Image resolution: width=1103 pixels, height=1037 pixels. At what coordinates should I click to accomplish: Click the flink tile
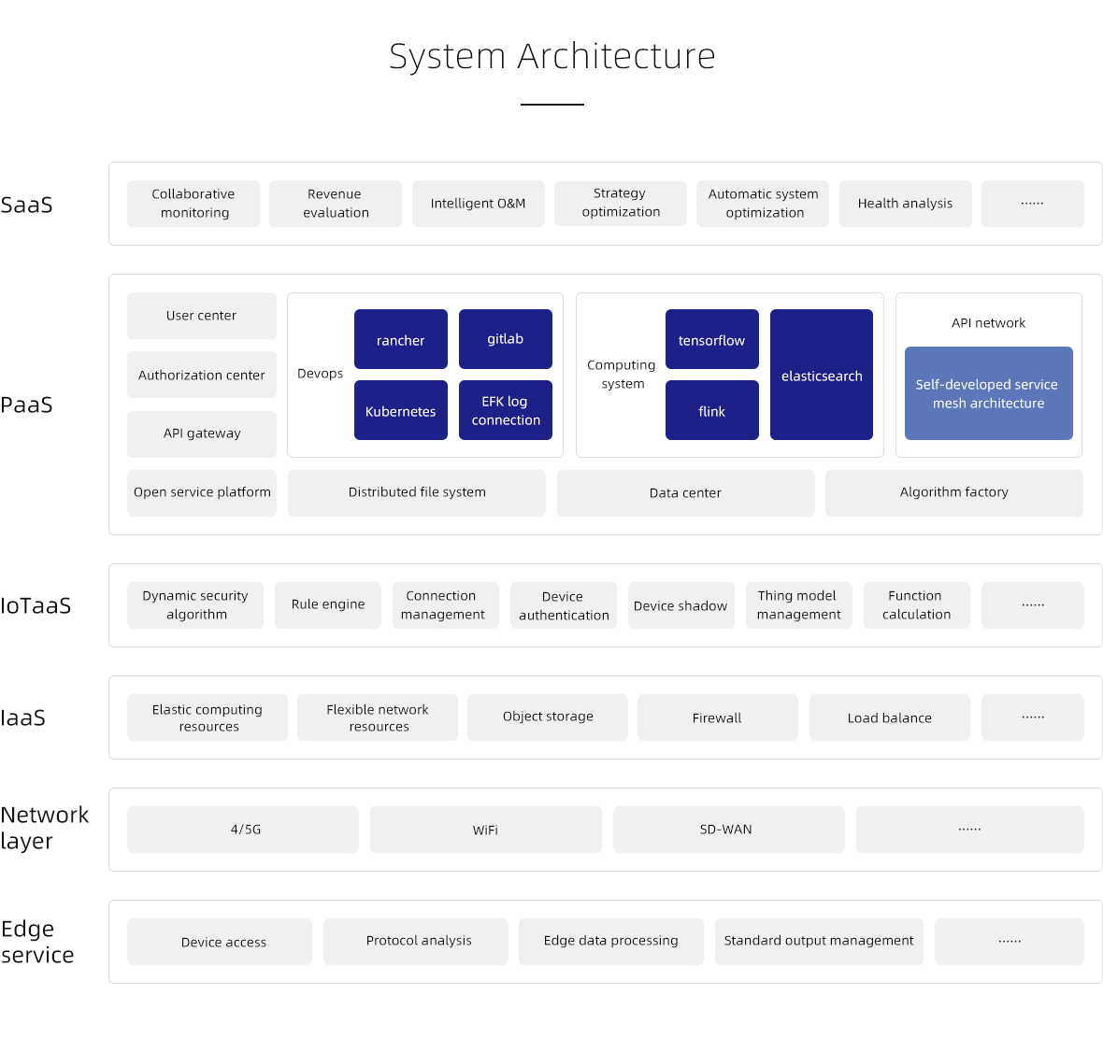click(x=711, y=410)
